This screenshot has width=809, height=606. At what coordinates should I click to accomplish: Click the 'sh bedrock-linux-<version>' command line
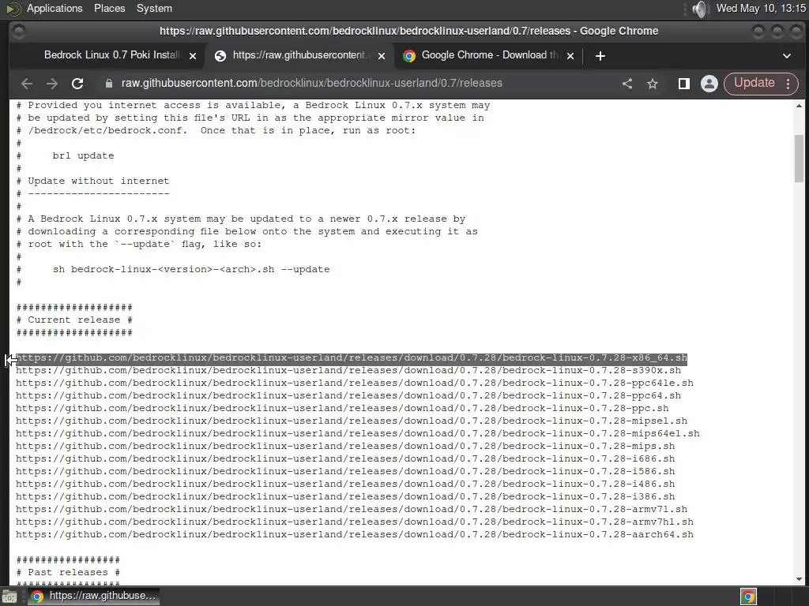[191, 270]
